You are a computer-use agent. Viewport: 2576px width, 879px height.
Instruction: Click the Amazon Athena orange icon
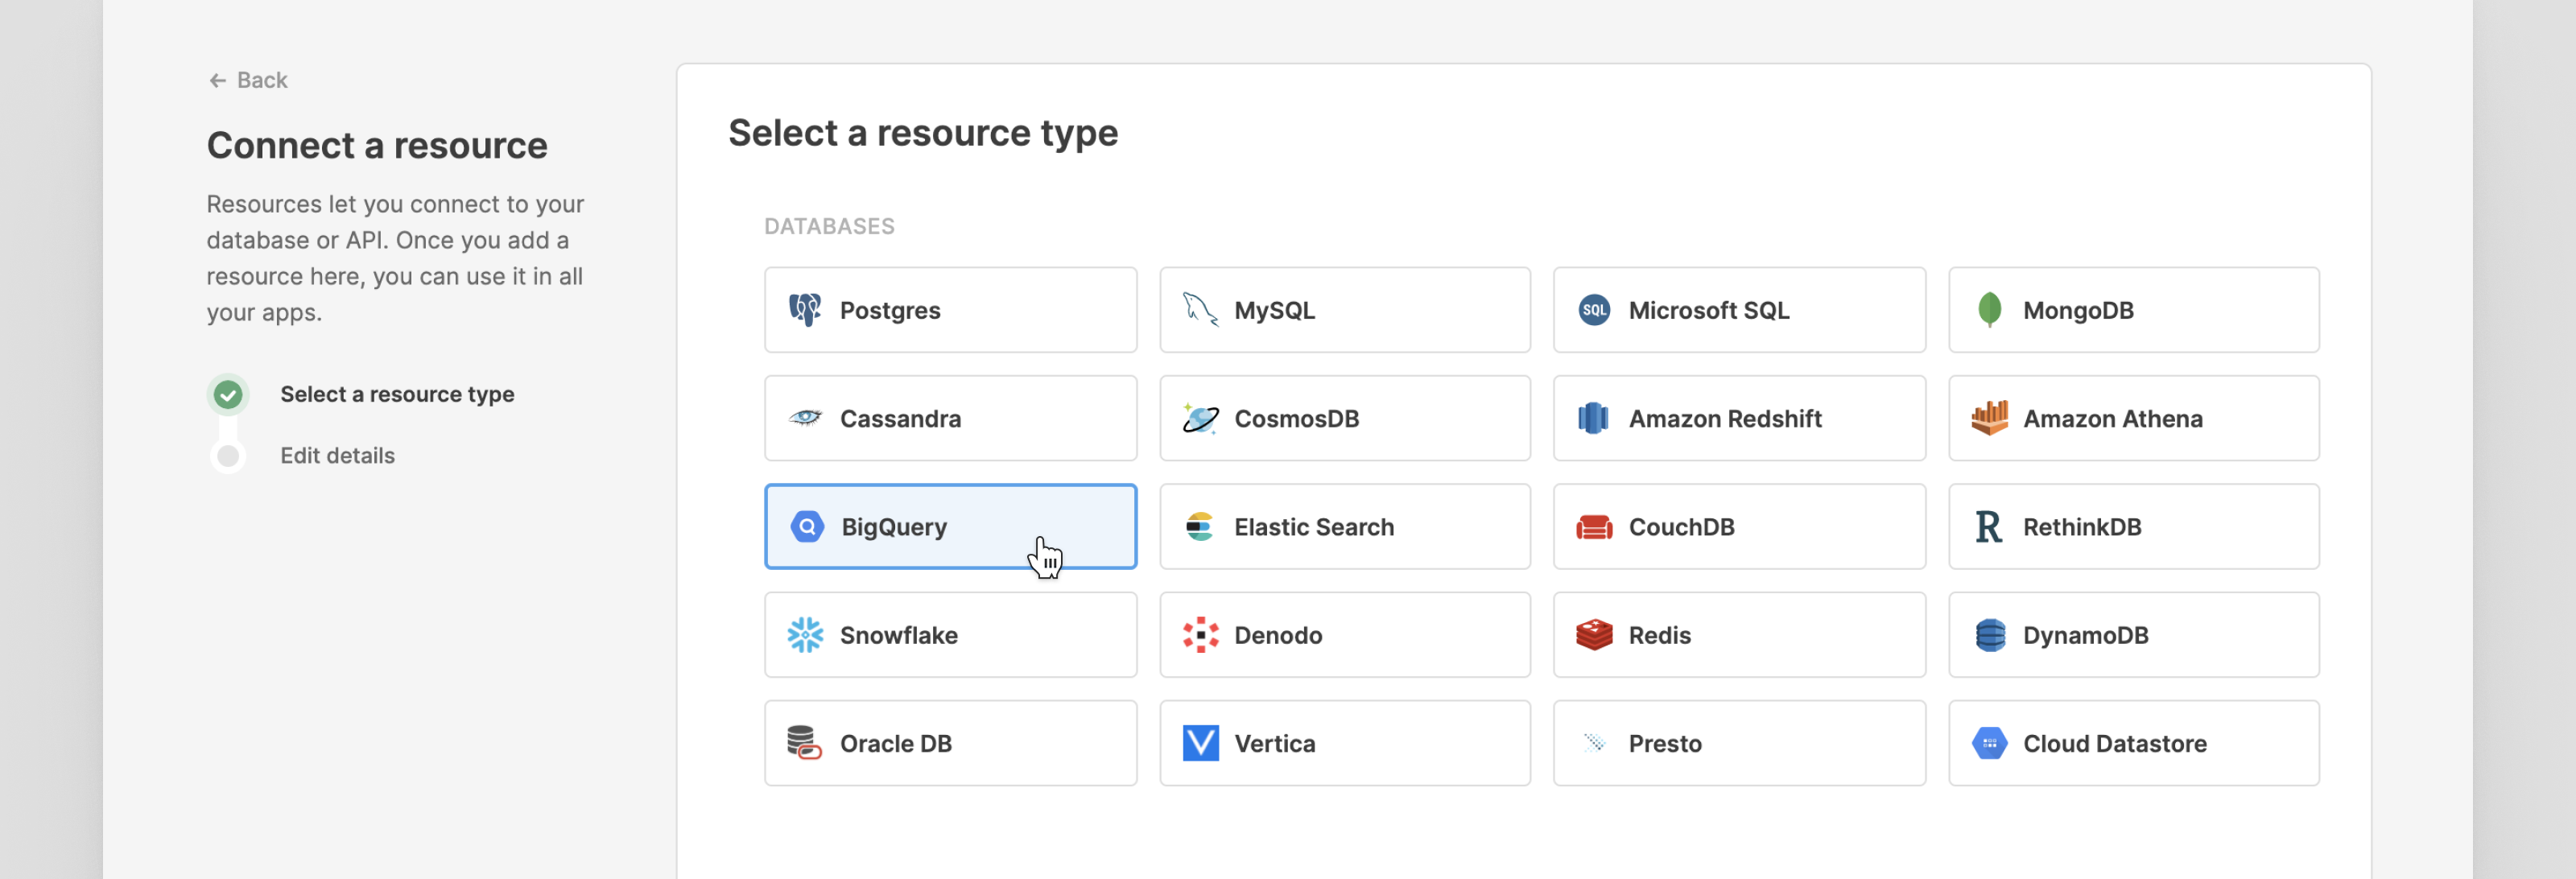(1988, 418)
